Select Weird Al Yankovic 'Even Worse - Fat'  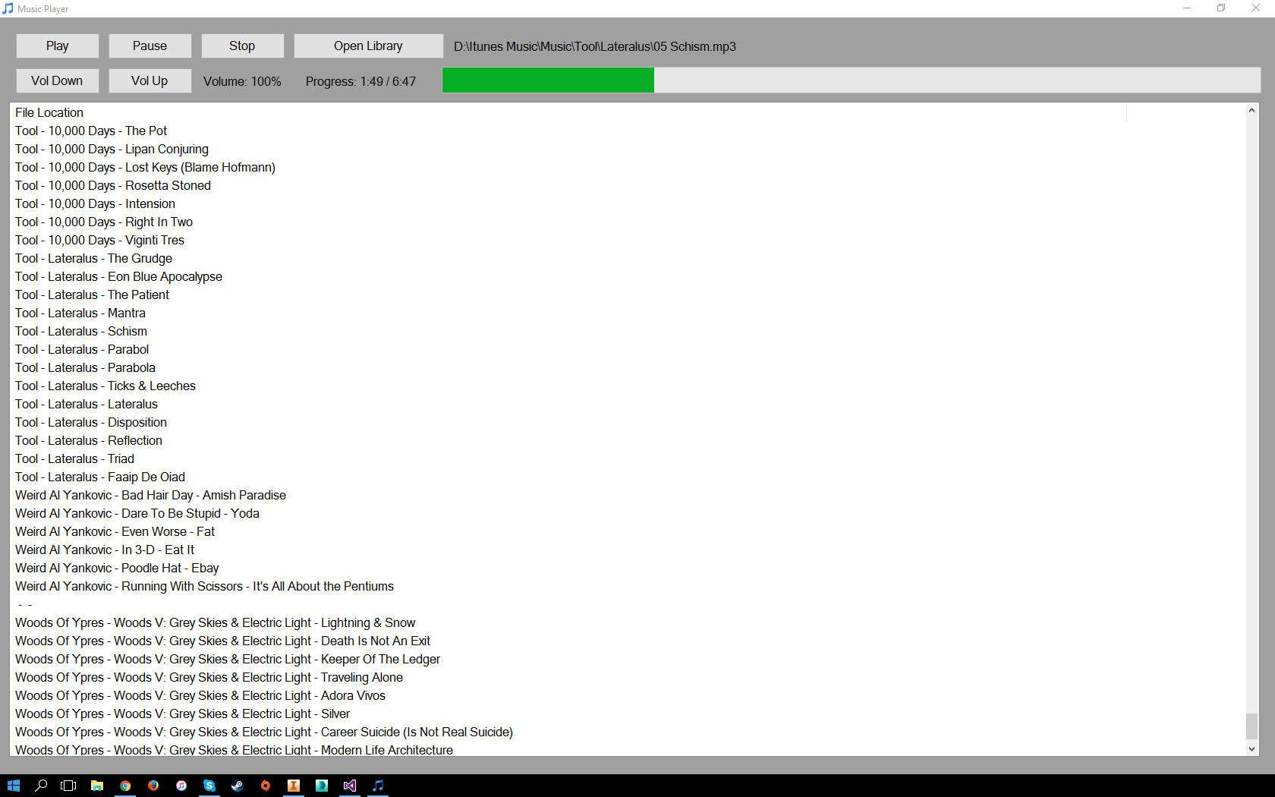(x=115, y=531)
